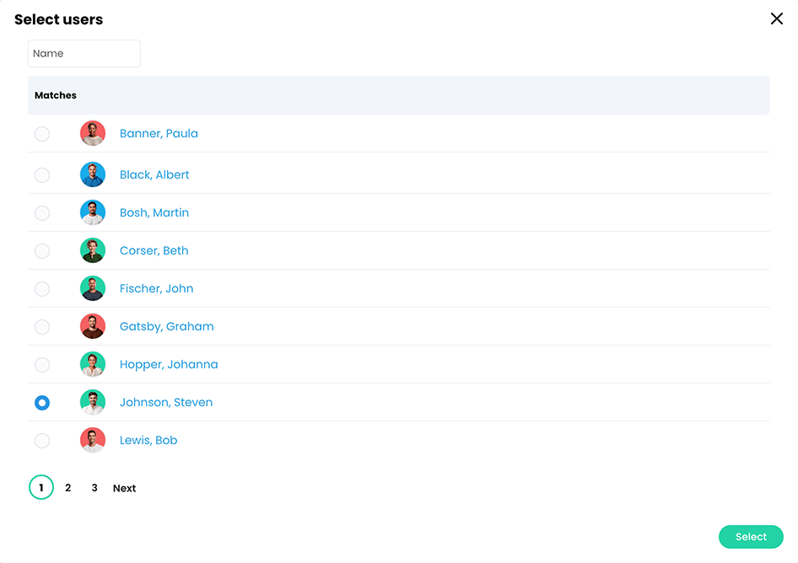Choose Beth Corser with her radio button
The height and width of the screenshot is (563, 798).
coord(42,251)
